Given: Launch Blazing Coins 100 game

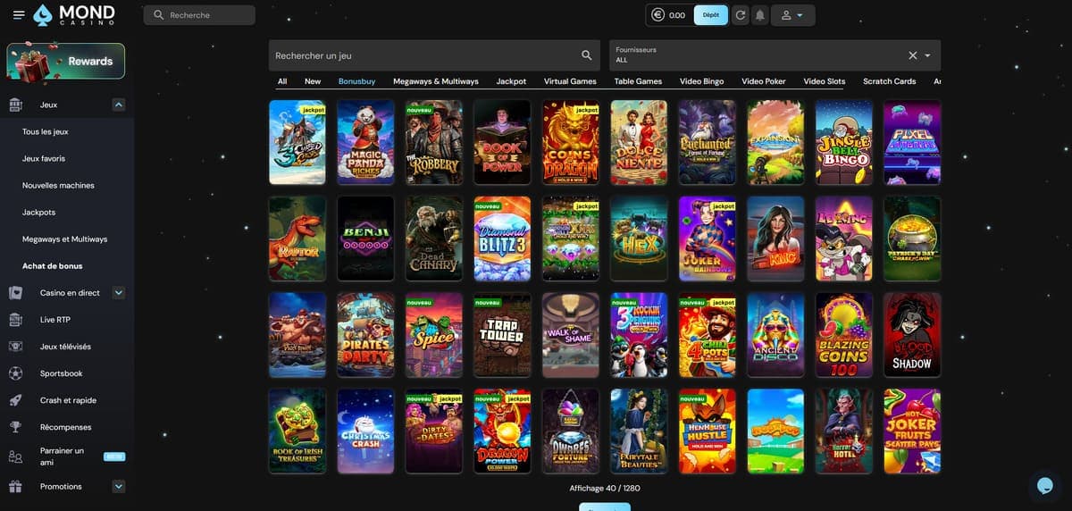Looking at the screenshot, I should pyautogui.click(x=843, y=335).
